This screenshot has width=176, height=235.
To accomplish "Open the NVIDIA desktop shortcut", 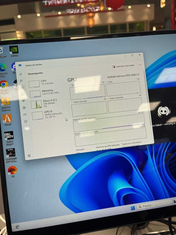I will tap(14, 51).
